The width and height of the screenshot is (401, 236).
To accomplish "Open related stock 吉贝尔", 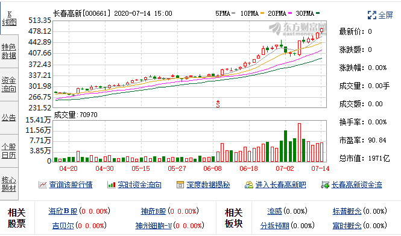I will tap(63, 226).
